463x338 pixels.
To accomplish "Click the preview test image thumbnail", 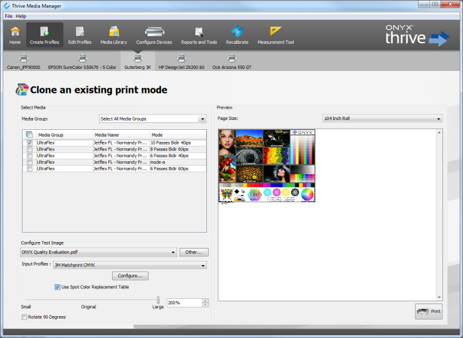I will pyautogui.click(x=267, y=166).
